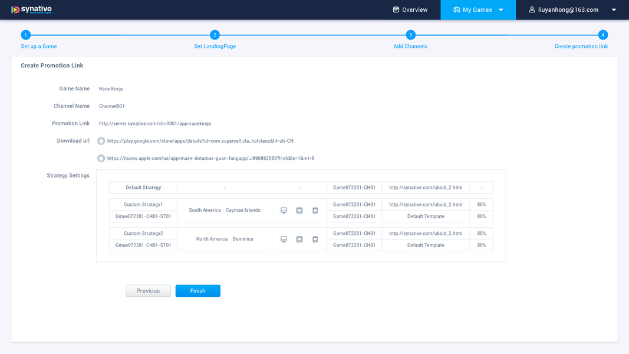
Task: Click Custom Strategy2 uboid_2.html URL
Action: click(426, 233)
